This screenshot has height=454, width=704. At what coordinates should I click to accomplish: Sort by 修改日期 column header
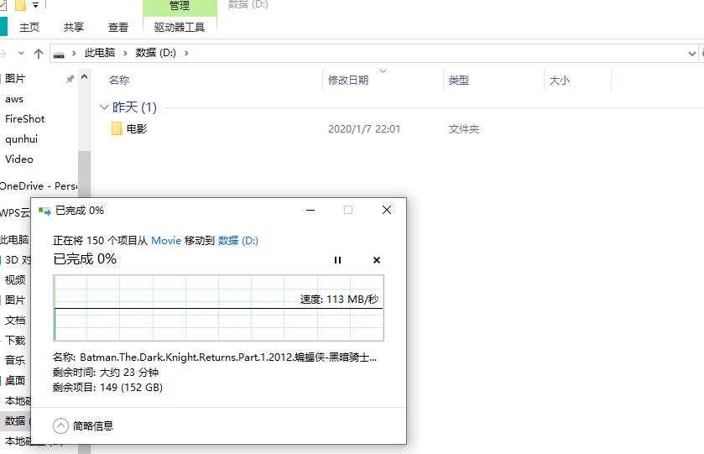pos(348,81)
